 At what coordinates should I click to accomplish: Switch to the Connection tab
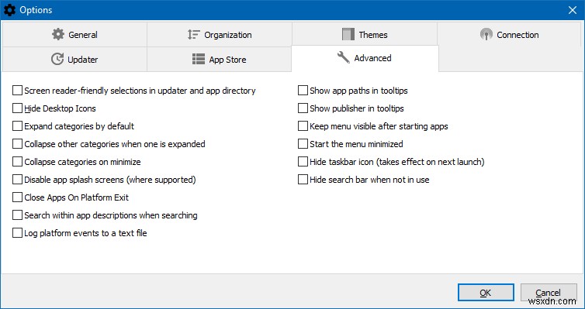click(x=509, y=35)
